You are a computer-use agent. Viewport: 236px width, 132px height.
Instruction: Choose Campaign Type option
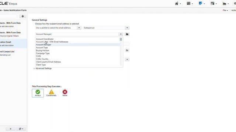point(78,53)
